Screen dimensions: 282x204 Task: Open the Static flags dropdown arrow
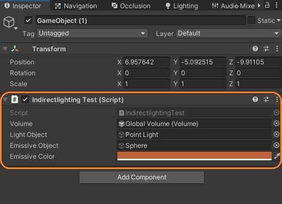(279, 20)
